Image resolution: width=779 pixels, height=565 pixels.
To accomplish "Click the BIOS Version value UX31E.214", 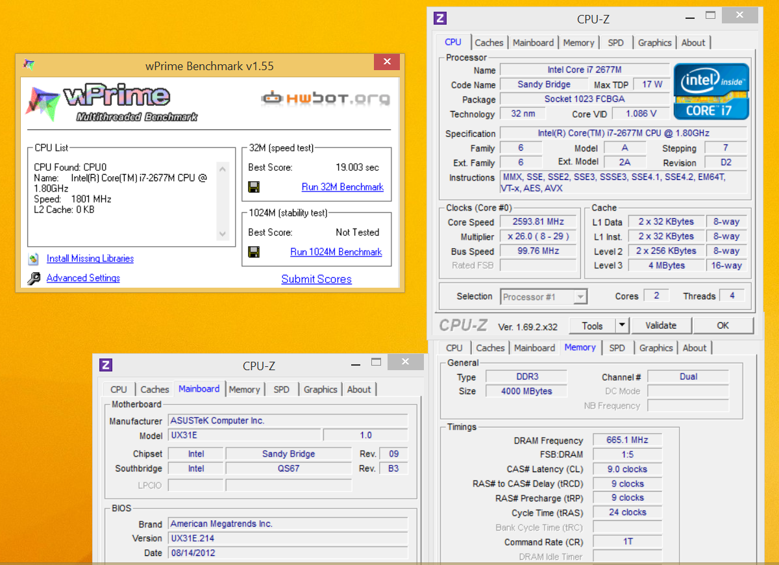I will (x=288, y=538).
